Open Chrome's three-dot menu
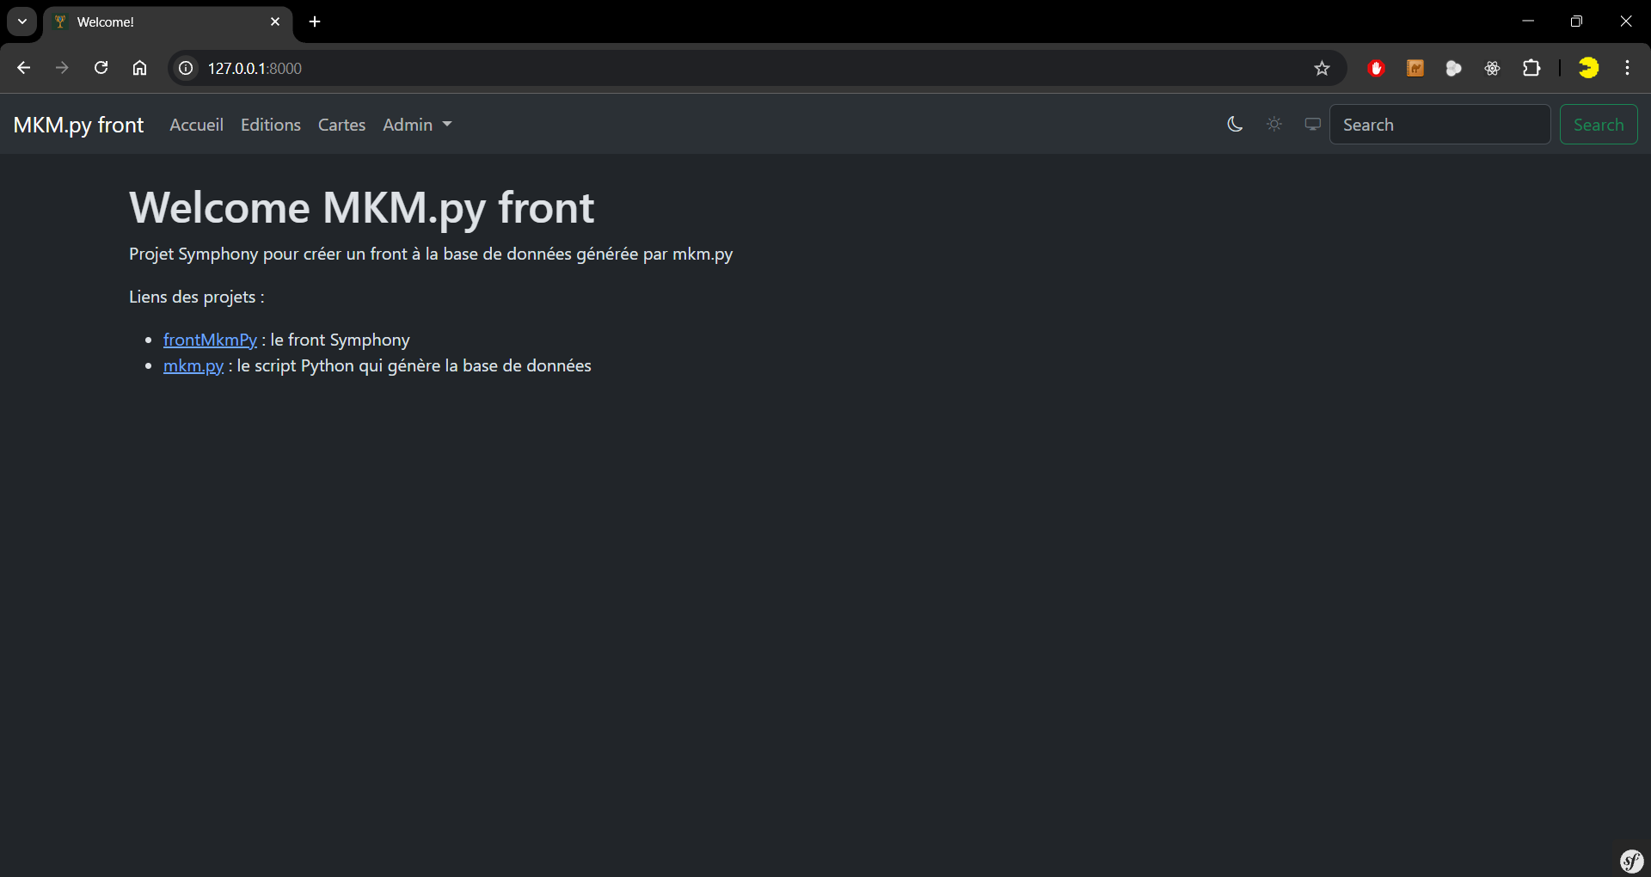 [1627, 68]
